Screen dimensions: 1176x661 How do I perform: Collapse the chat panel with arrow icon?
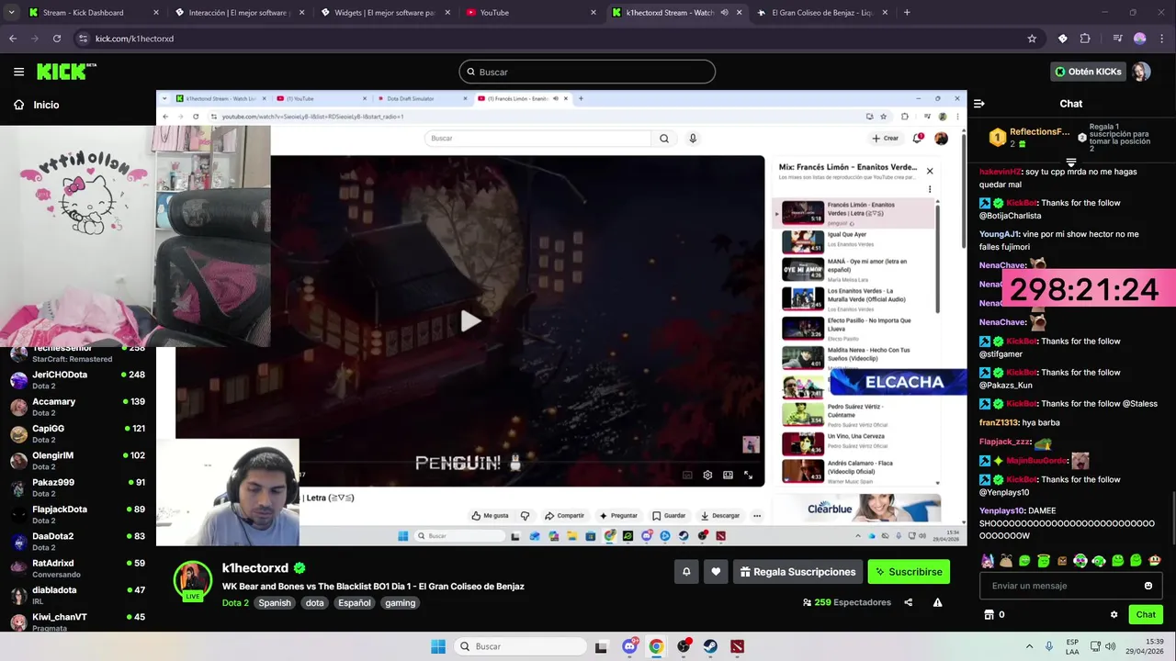pyautogui.click(x=979, y=104)
